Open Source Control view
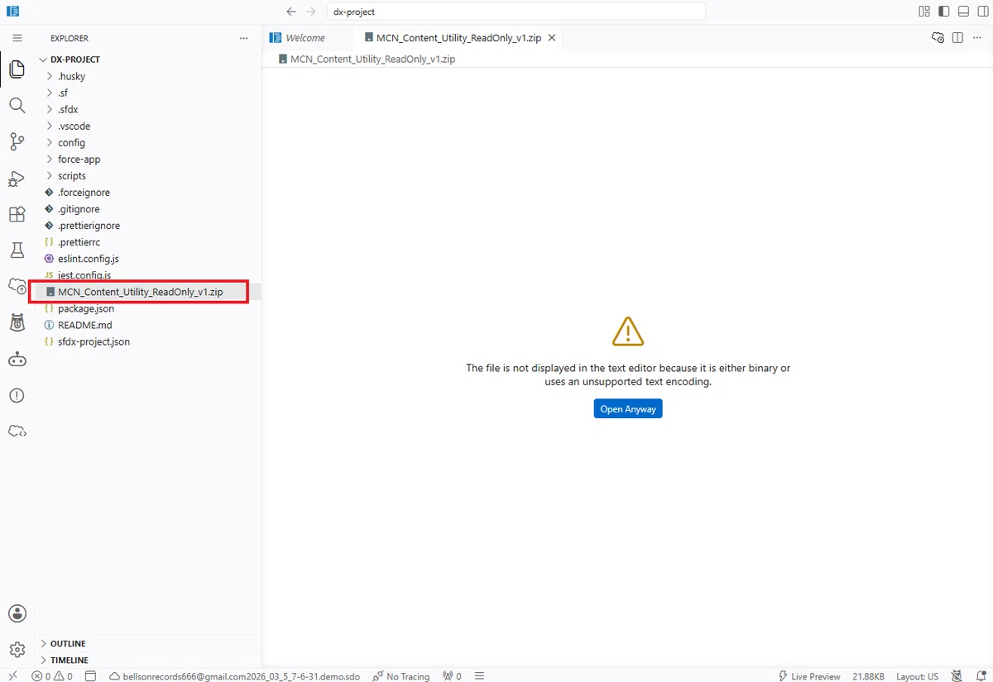Image resolution: width=993 pixels, height=682 pixels. pos(17,141)
